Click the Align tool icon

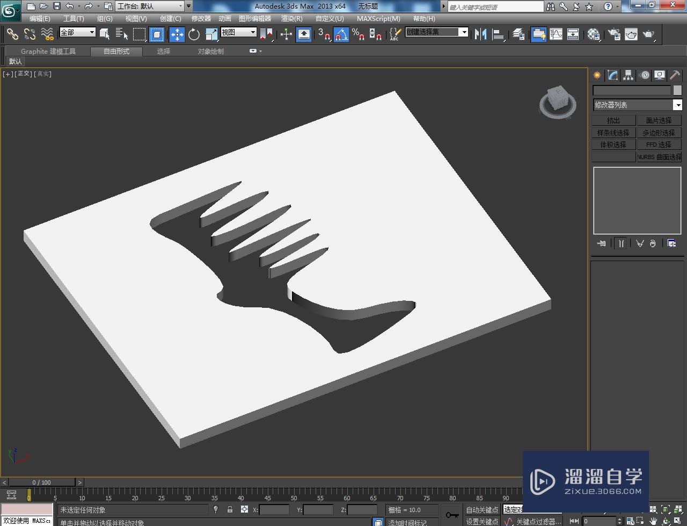tap(499, 34)
